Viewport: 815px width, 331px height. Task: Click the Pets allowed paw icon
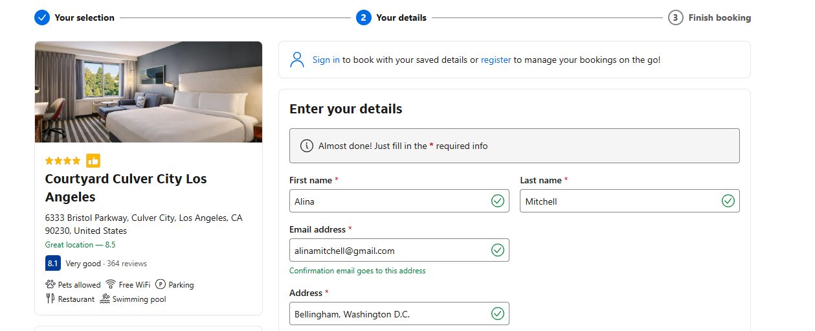click(50, 284)
